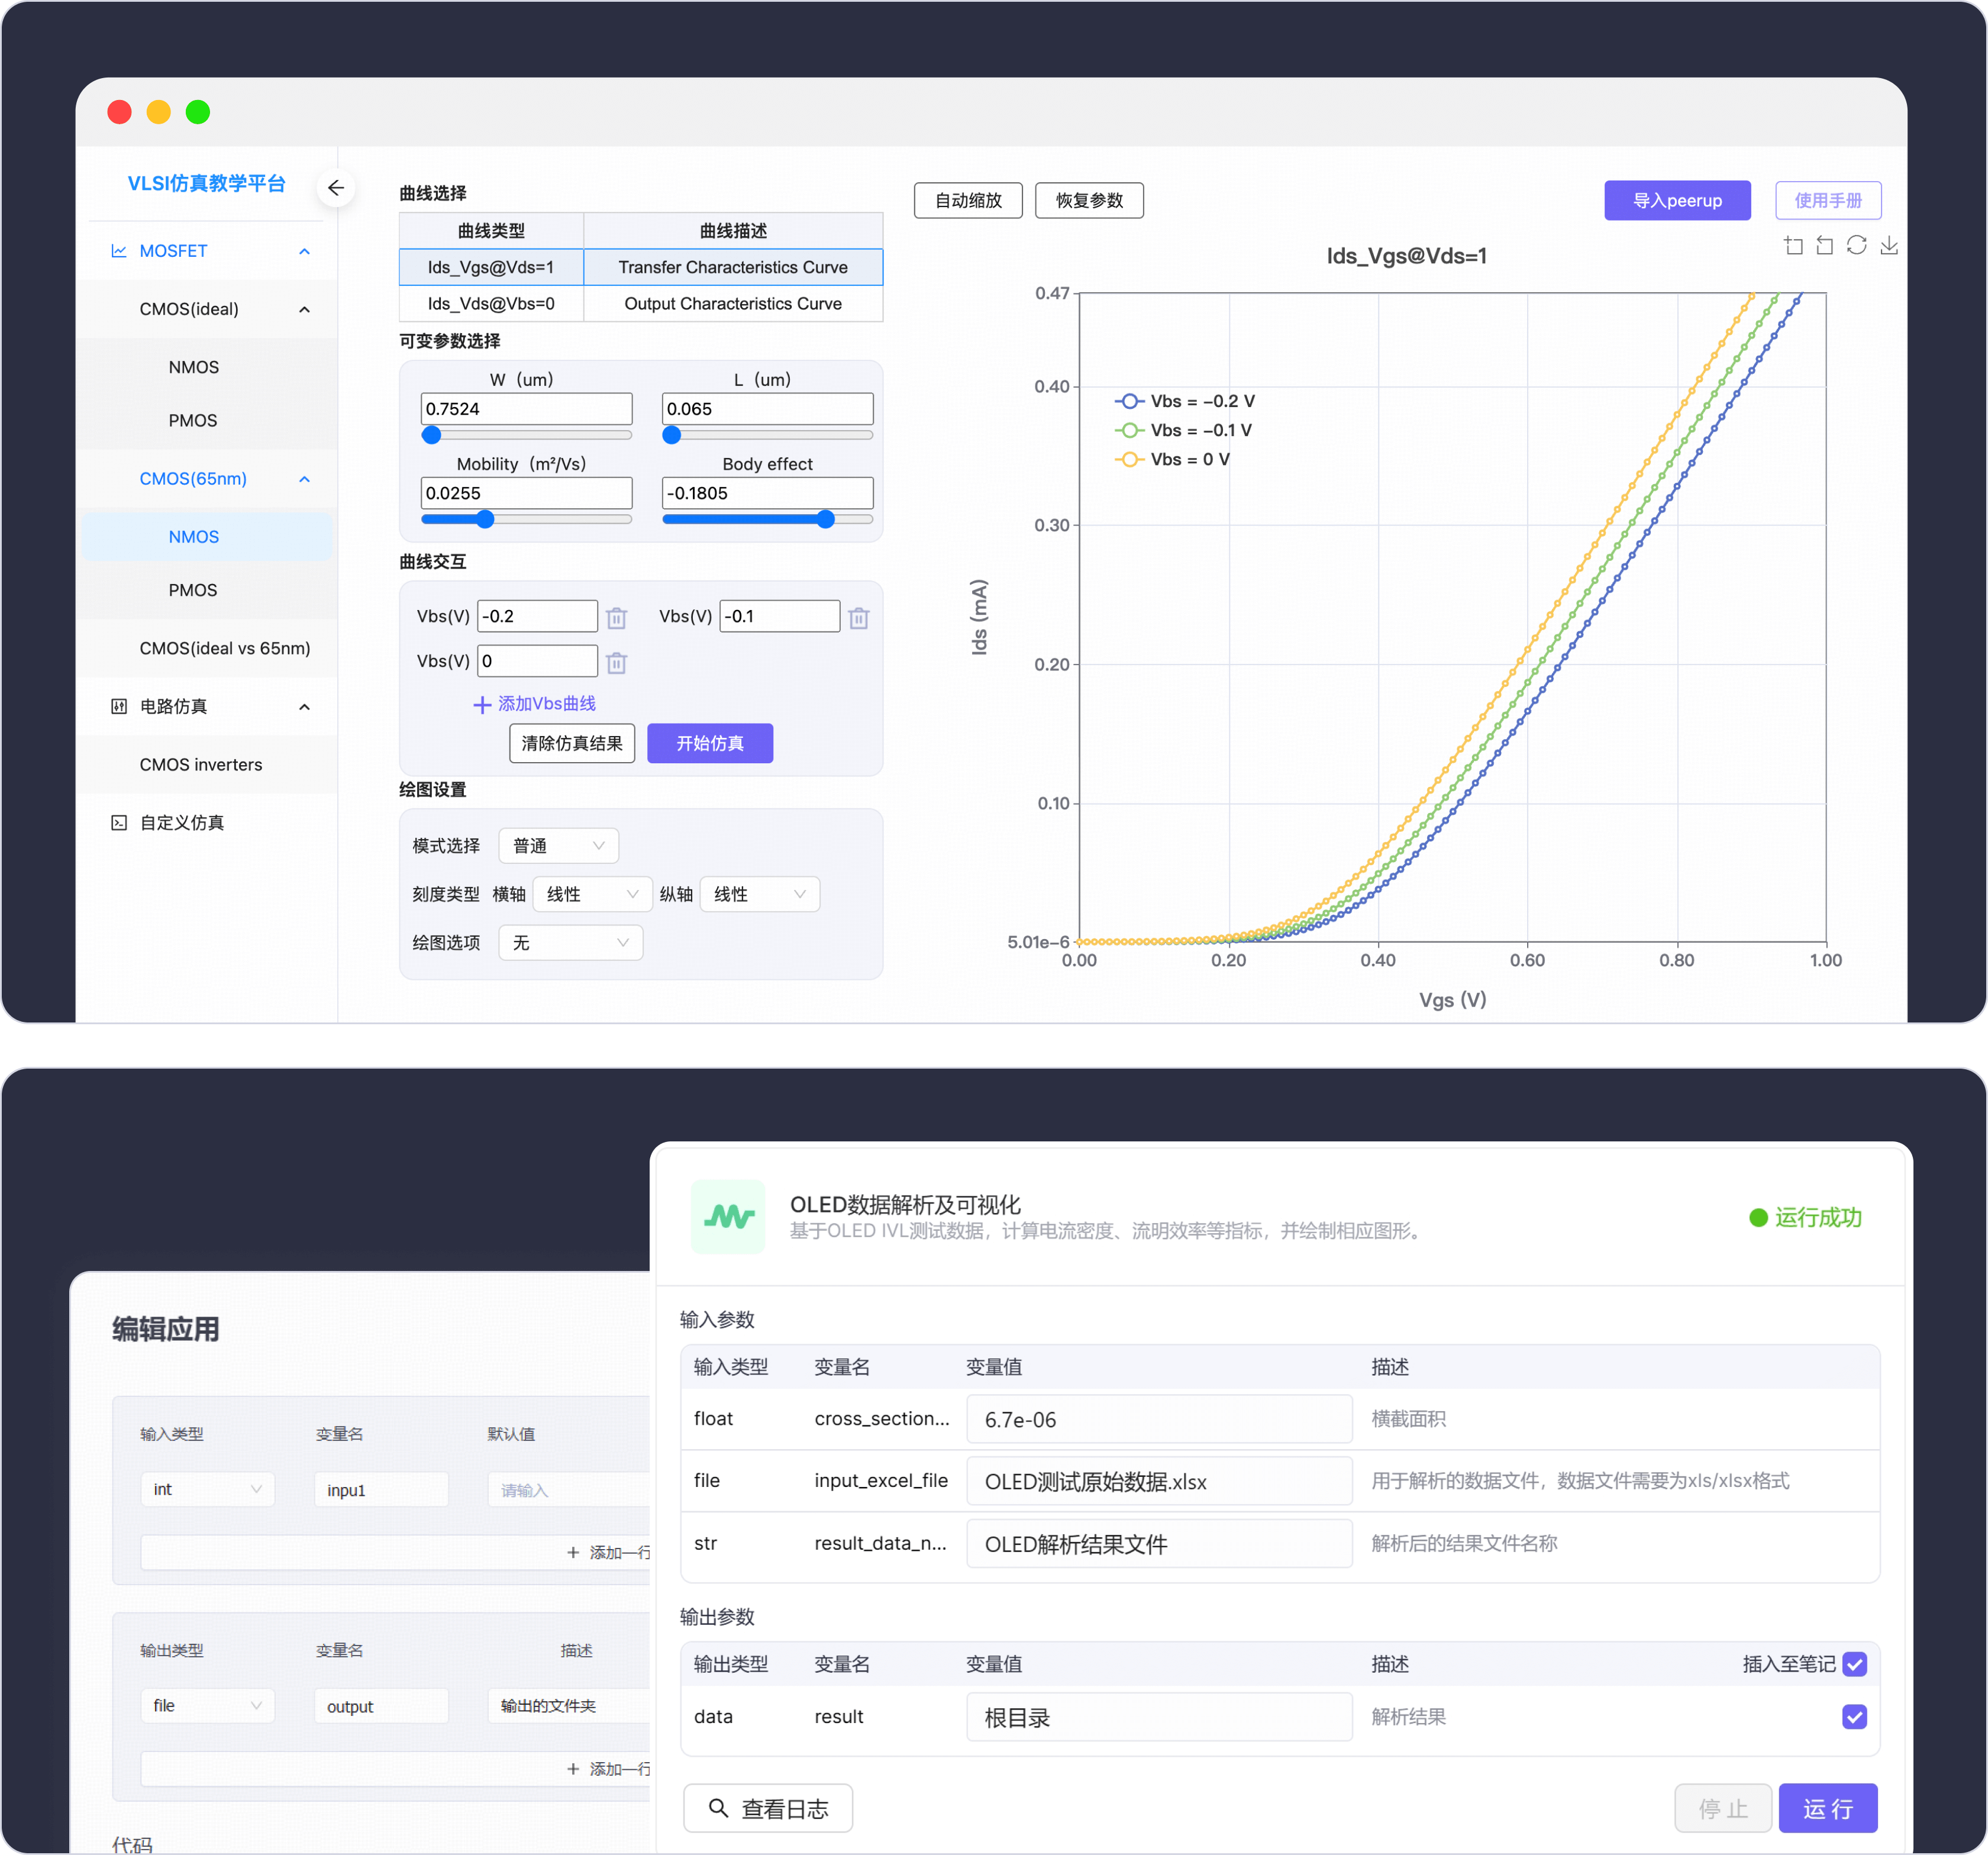Uncheck the result row note checkbox
The image size is (1988, 1855).
1854,1717
